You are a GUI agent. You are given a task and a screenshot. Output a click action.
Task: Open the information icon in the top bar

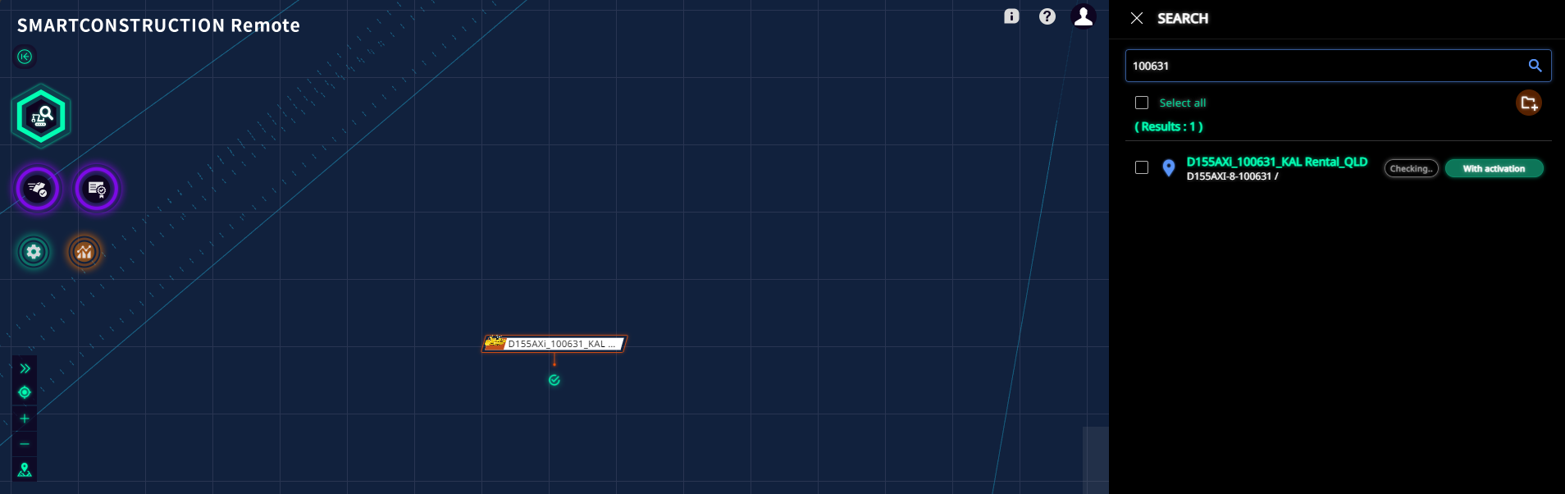[x=1011, y=16]
